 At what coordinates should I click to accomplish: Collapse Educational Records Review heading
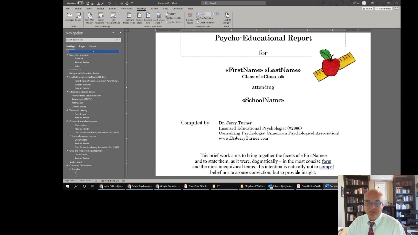(x=67, y=92)
